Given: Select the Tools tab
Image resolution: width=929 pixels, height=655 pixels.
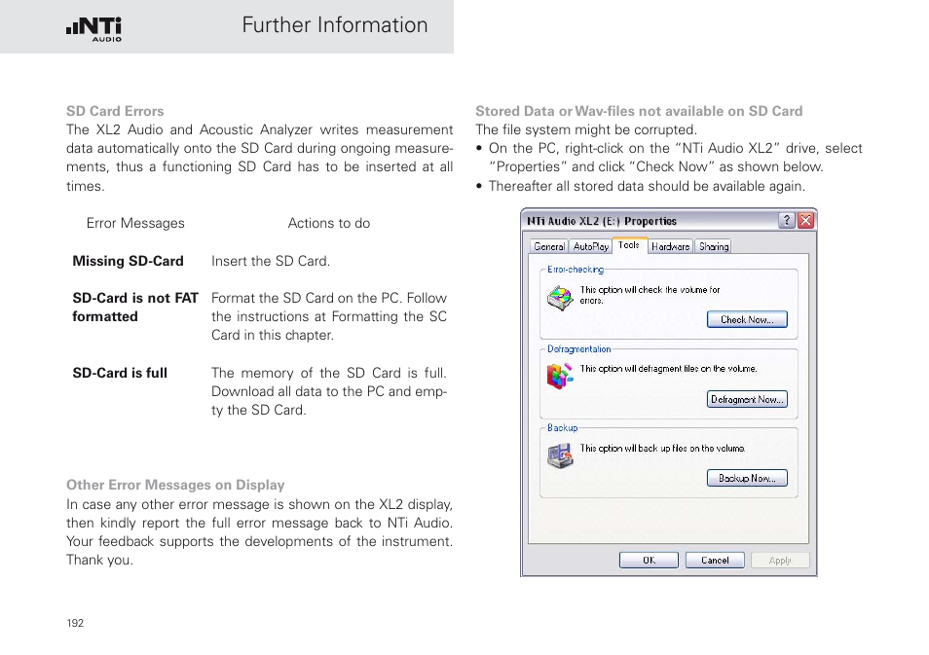Looking at the screenshot, I should pyautogui.click(x=629, y=245).
